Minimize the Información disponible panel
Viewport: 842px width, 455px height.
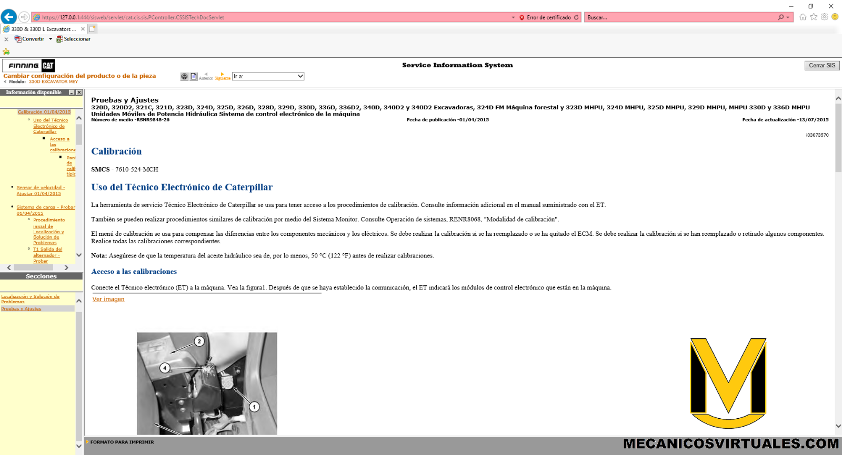[72, 92]
